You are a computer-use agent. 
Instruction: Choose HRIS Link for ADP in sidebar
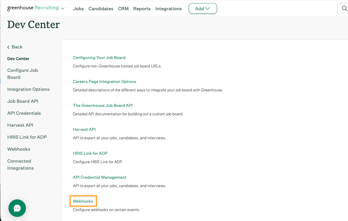tap(27, 137)
